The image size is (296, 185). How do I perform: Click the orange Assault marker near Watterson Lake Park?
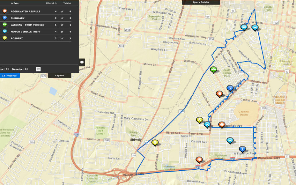pyautogui.click(x=199, y=159)
